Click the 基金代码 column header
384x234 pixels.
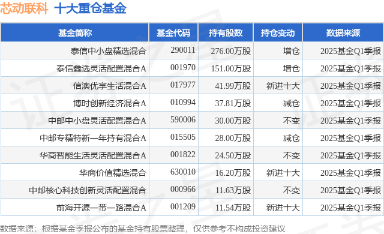(x=173, y=33)
